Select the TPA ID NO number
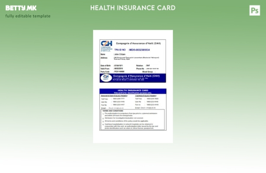The image size is (266, 173). (x=139, y=50)
